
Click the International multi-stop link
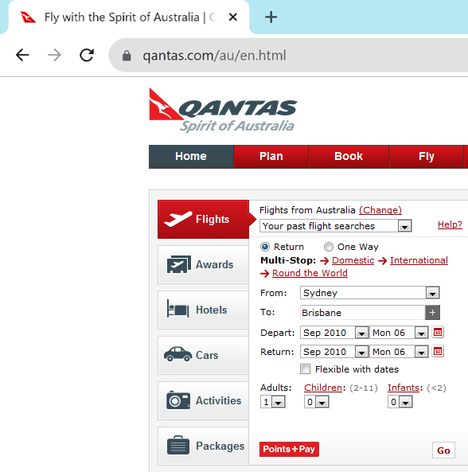[x=419, y=260]
